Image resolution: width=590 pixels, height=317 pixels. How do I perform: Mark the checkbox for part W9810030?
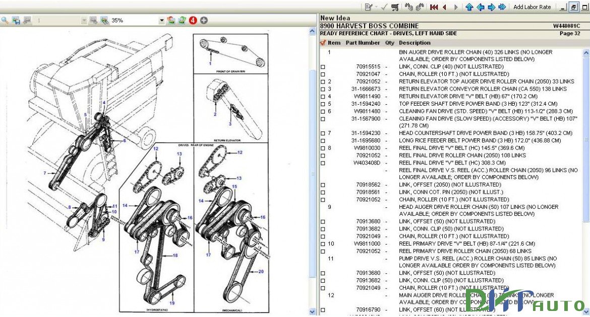click(323, 148)
